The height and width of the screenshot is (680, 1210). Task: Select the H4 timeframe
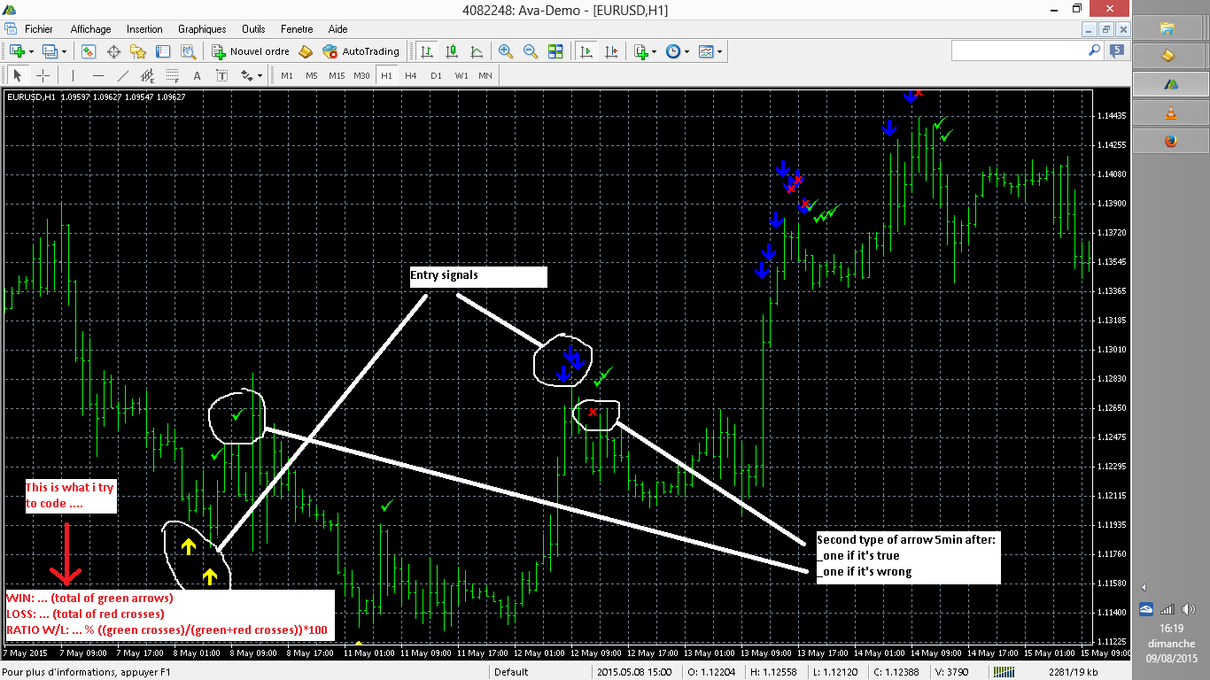pos(411,75)
